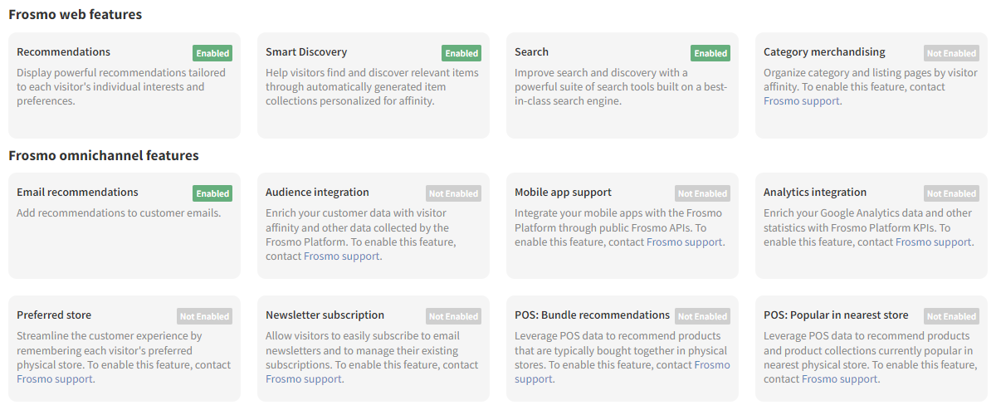Click the Email recommendations card title

77,193
